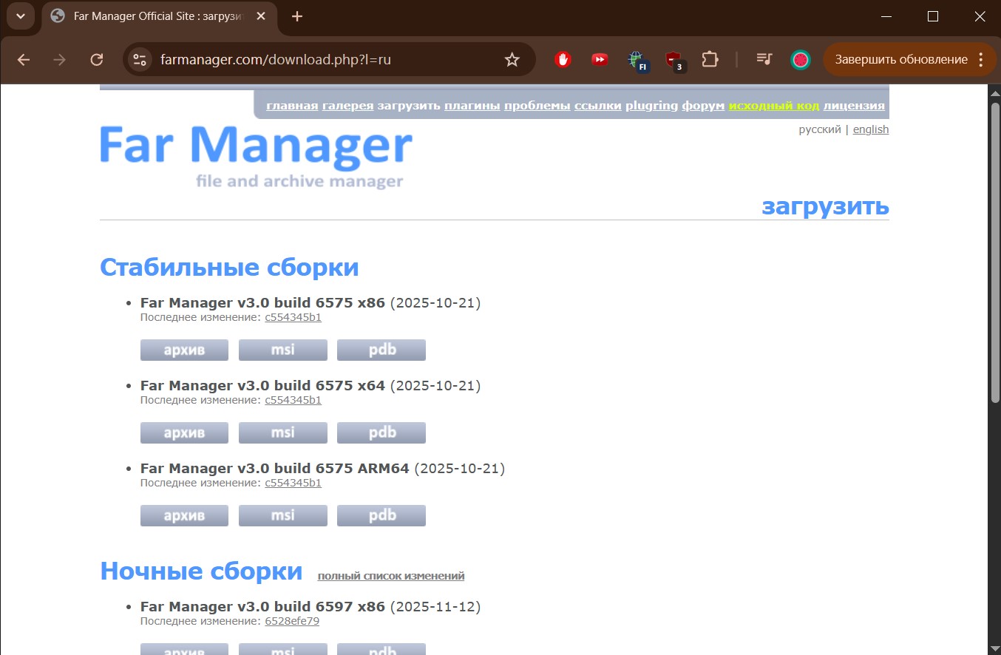The image size is (1001, 655).
Task: Open the browser Extensions puzzle piece menu
Action: (x=709, y=60)
